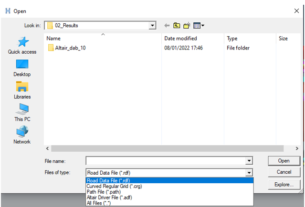Create a new folder

(x=187, y=25)
